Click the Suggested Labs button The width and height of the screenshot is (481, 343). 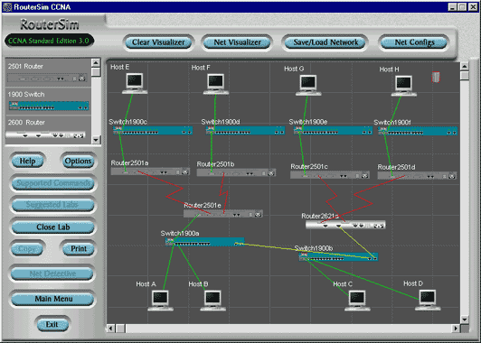(53, 205)
